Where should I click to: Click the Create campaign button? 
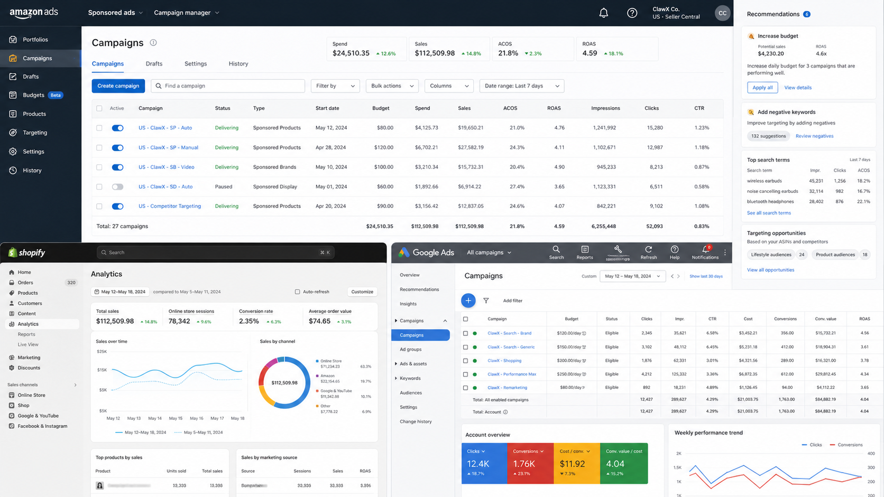[118, 86]
